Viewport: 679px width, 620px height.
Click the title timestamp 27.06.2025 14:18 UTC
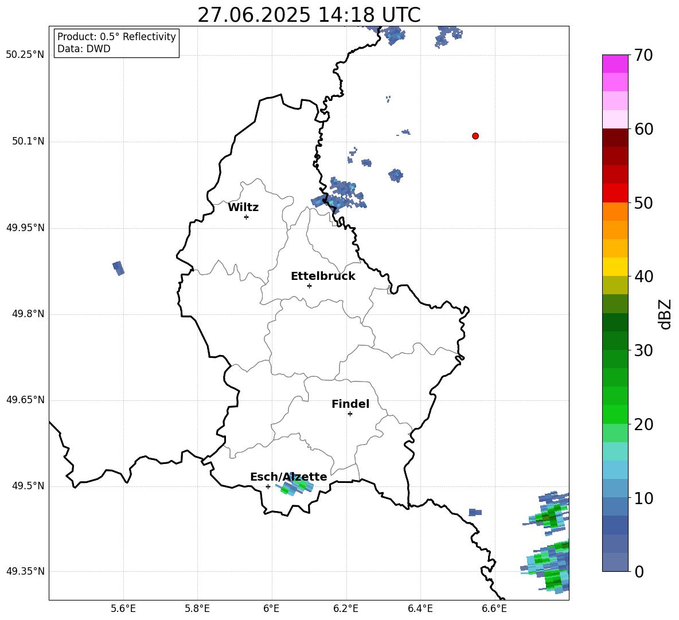[309, 15]
